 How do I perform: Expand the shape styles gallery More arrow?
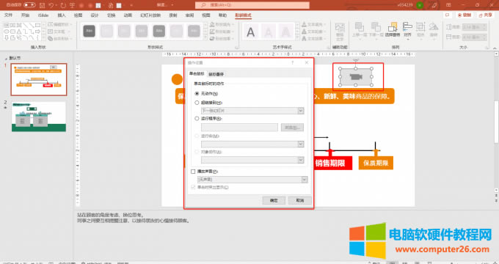pyautogui.click(x=205, y=38)
